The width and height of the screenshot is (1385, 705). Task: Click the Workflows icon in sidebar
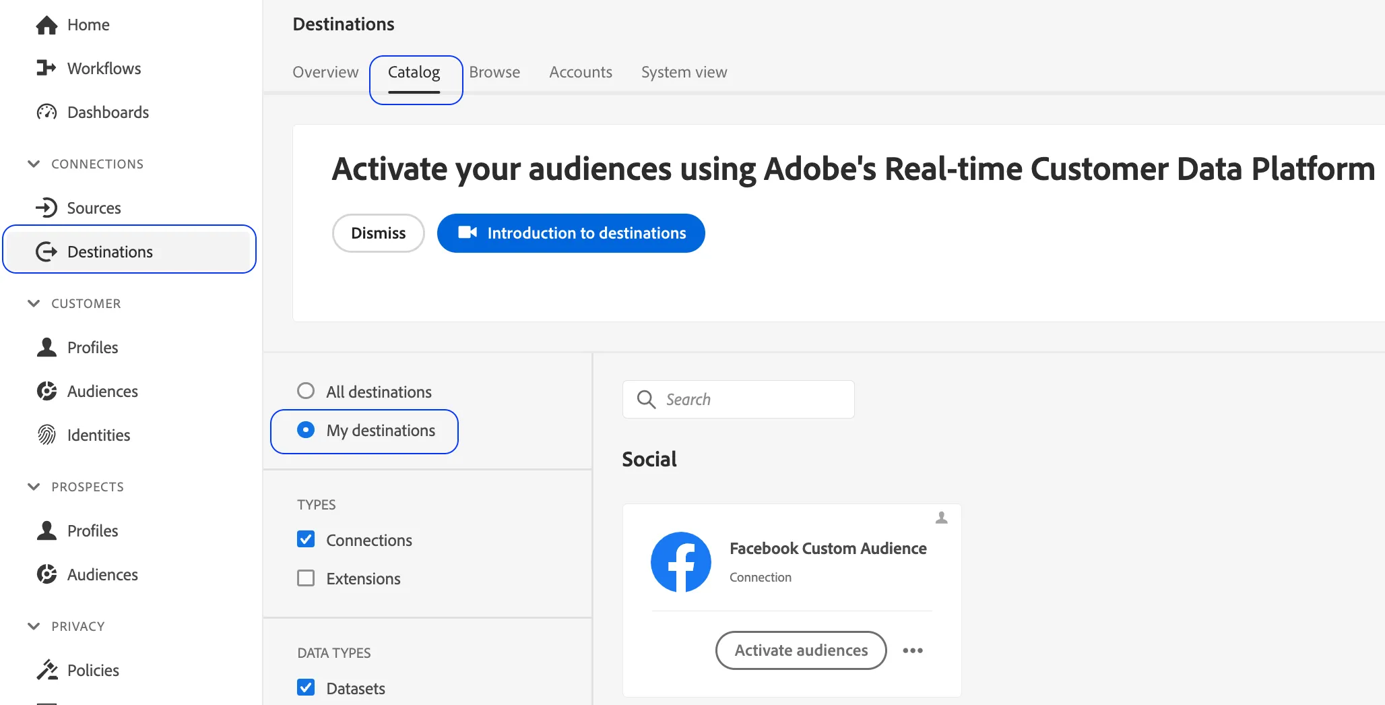[x=46, y=68]
